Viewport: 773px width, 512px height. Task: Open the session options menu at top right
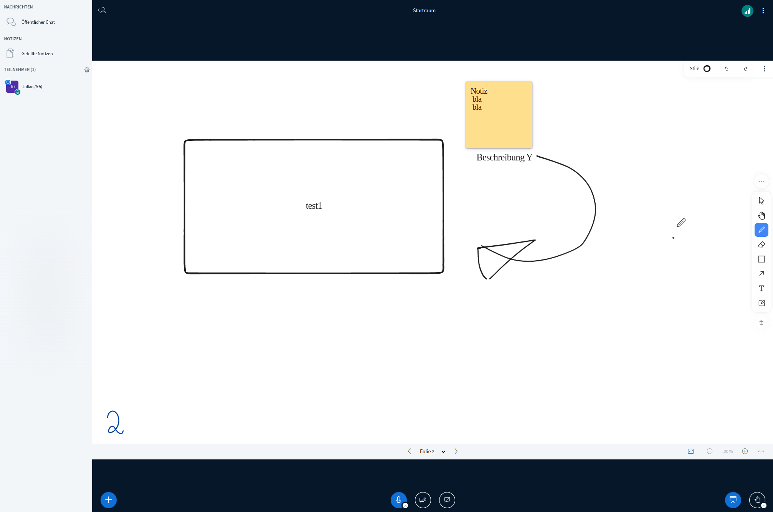tap(763, 10)
